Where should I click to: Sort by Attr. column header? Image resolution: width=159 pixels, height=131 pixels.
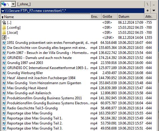(x=150, y=17)
